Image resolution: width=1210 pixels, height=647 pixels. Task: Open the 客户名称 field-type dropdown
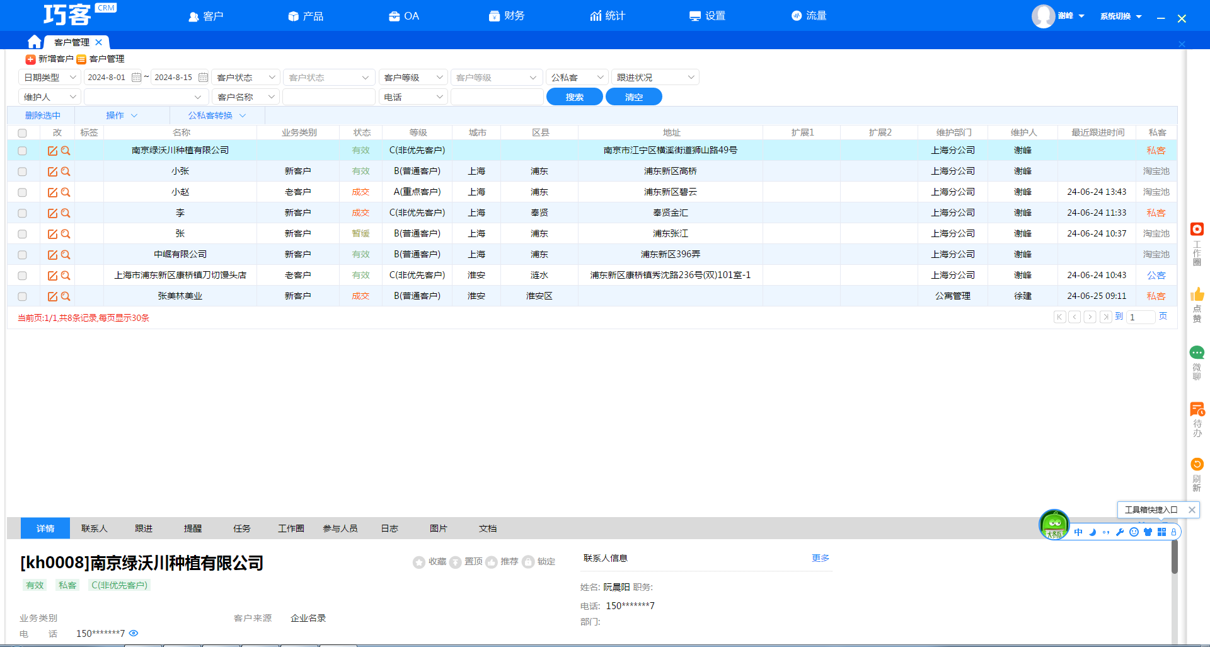(246, 97)
